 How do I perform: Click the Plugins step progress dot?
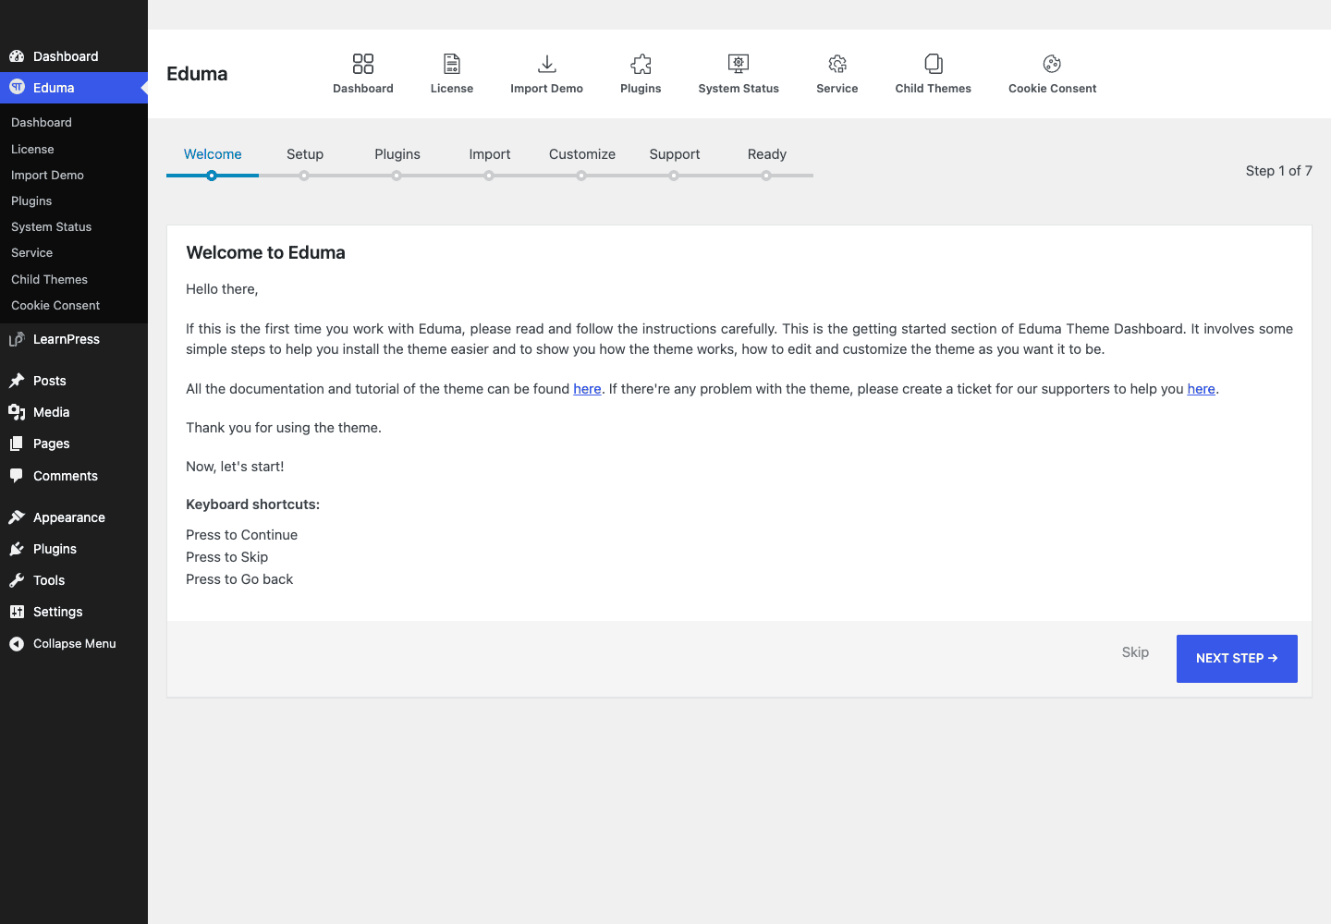397,176
